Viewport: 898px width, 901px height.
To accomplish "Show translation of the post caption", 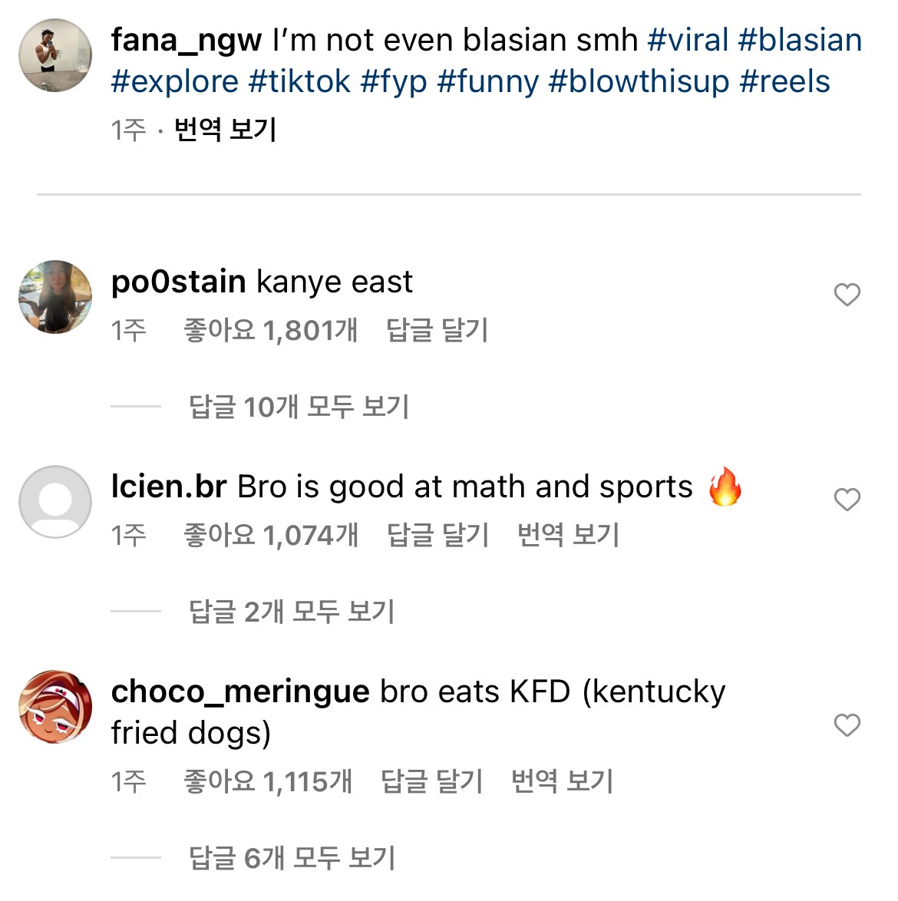I will (x=225, y=129).
